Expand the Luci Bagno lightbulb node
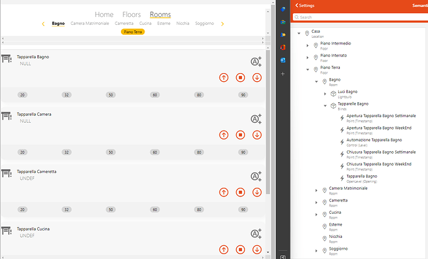428x259 pixels. [x=326, y=94]
